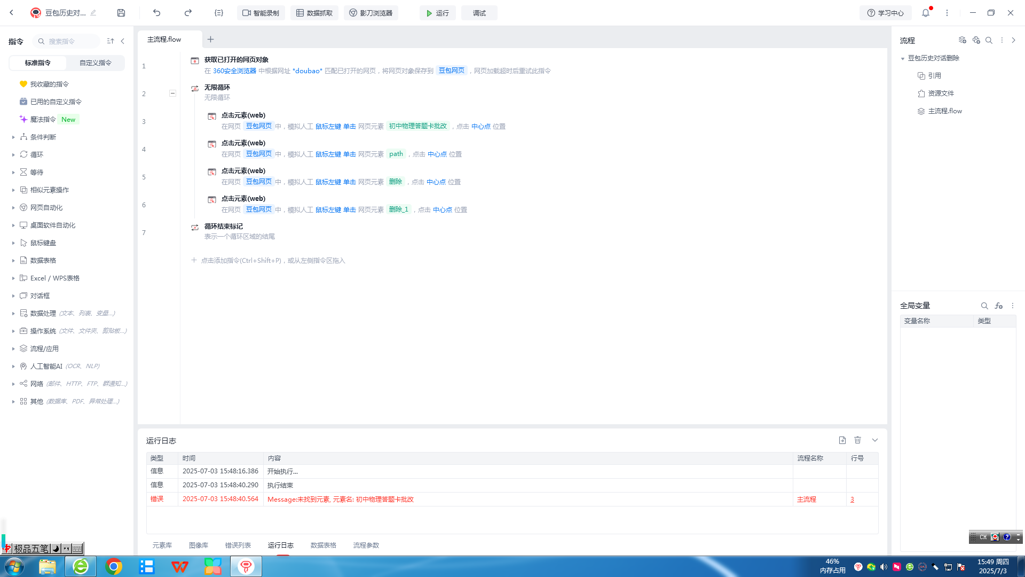The image size is (1025, 577).
Task: Open the 元素库 bottom tab
Action: coord(162,545)
